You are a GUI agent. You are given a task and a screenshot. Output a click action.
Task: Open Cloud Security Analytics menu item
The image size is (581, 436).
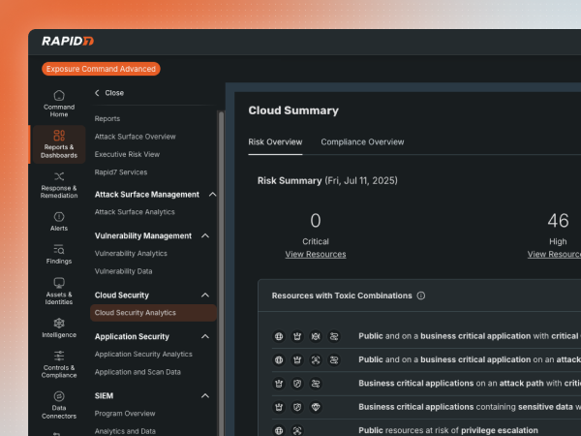click(136, 313)
